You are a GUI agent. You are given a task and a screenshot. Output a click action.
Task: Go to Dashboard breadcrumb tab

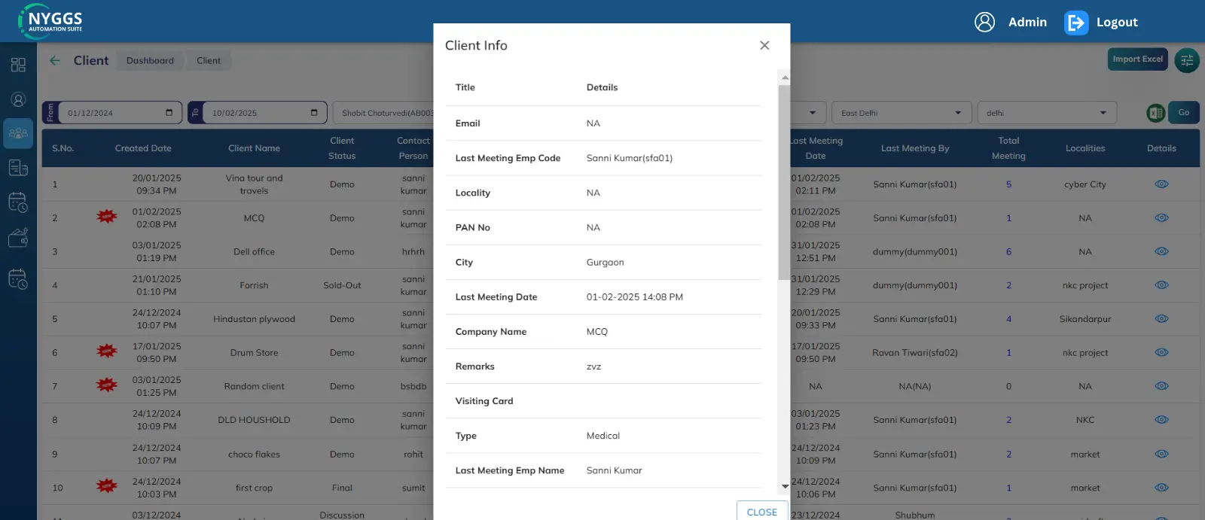click(x=150, y=61)
